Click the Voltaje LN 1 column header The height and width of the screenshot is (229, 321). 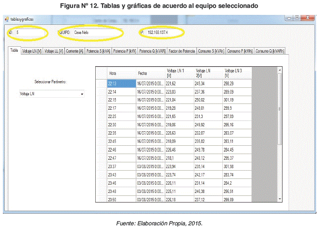click(179, 73)
